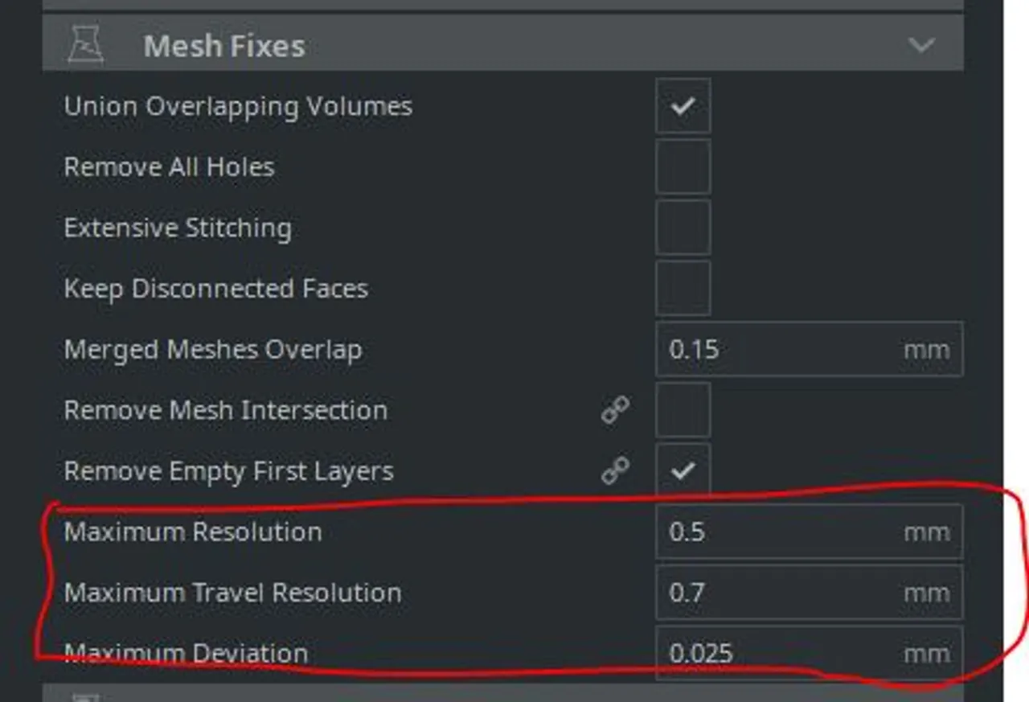Screen dimensions: 1029x702
Task: Collapse the Mesh Fixes section
Action: (922, 46)
